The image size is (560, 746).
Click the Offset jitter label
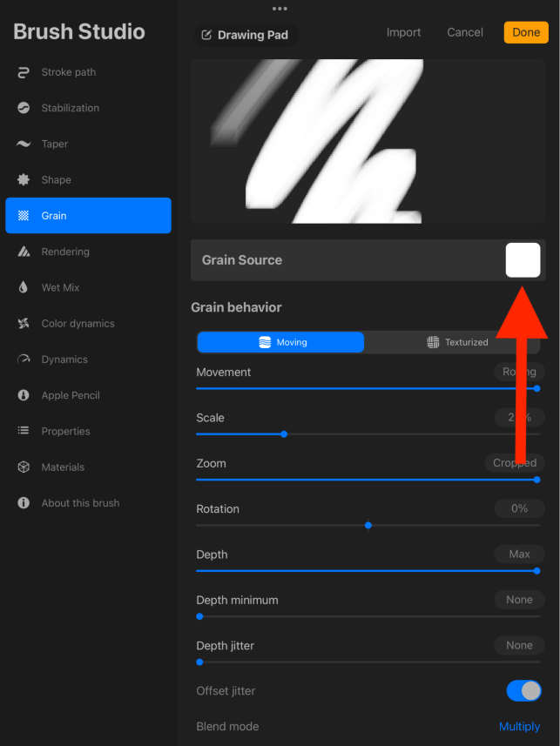[226, 691]
